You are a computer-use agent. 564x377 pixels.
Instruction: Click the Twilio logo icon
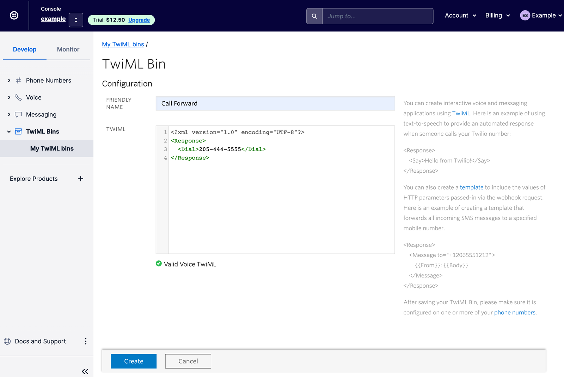(13, 15)
